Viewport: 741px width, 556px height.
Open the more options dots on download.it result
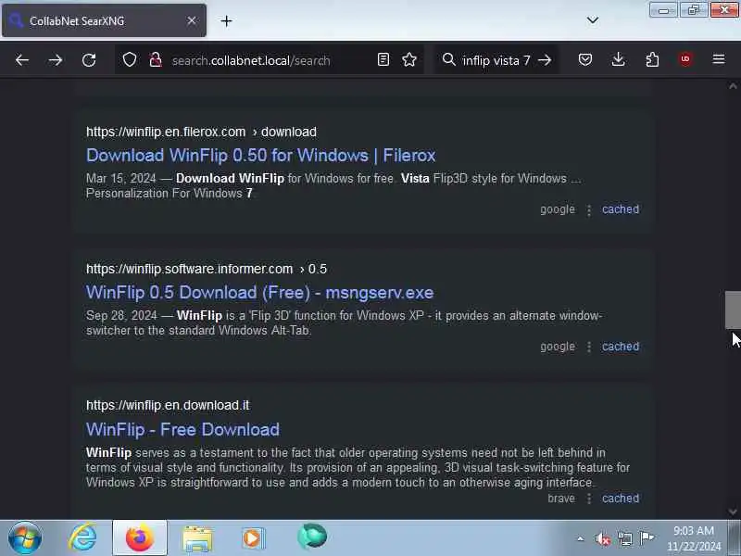click(589, 499)
